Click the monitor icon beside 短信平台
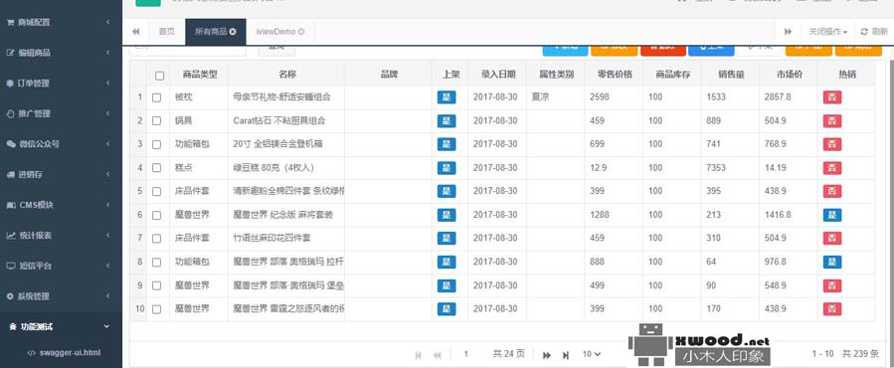894x368 pixels. tap(10, 266)
